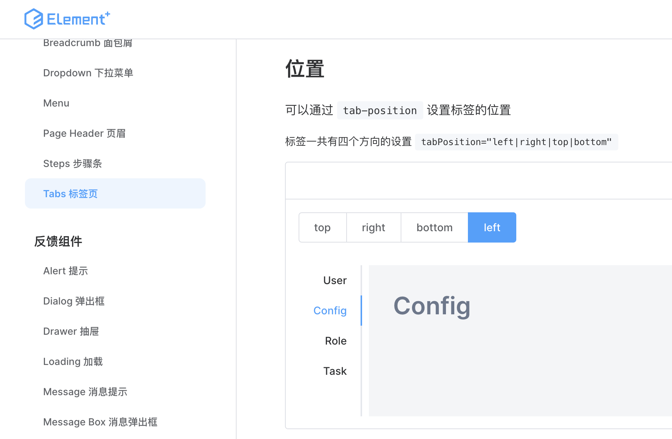Switch to the User tab in demo
This screenshot has width=672, height=439.
(x=334, y=280)
